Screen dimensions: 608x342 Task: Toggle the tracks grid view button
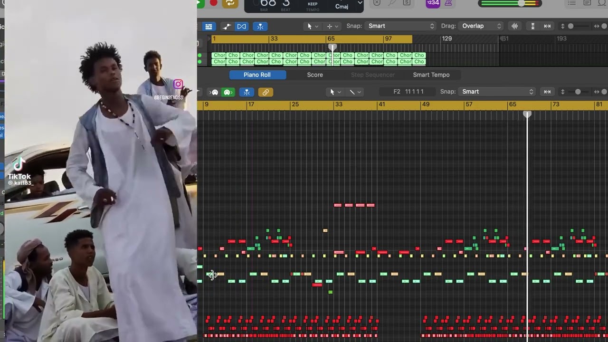[208, 26]
